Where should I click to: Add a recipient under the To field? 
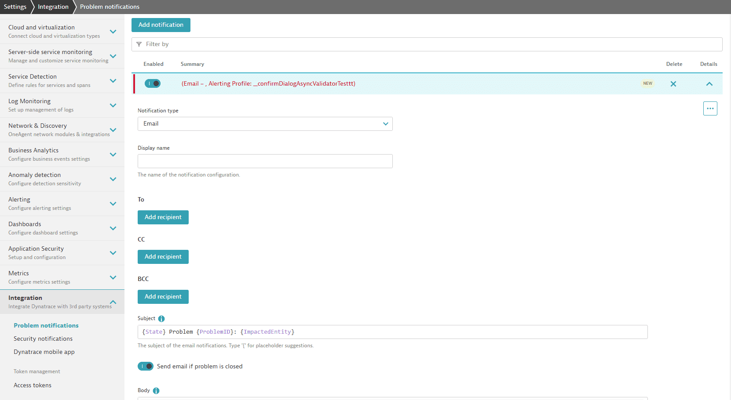[163, 217]
